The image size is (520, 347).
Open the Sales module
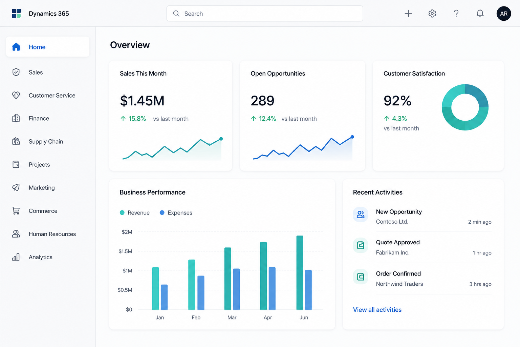48,72
